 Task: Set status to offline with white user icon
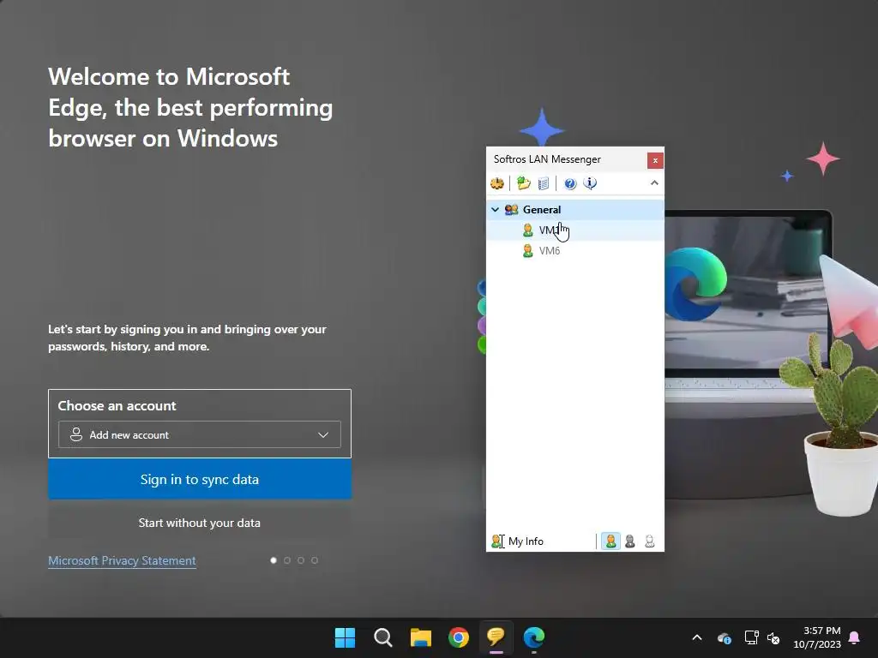(x=650, y=541)
